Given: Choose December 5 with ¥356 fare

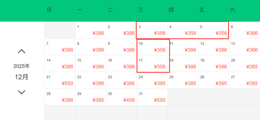Looking at the screenshot, I should coord(214,30).
